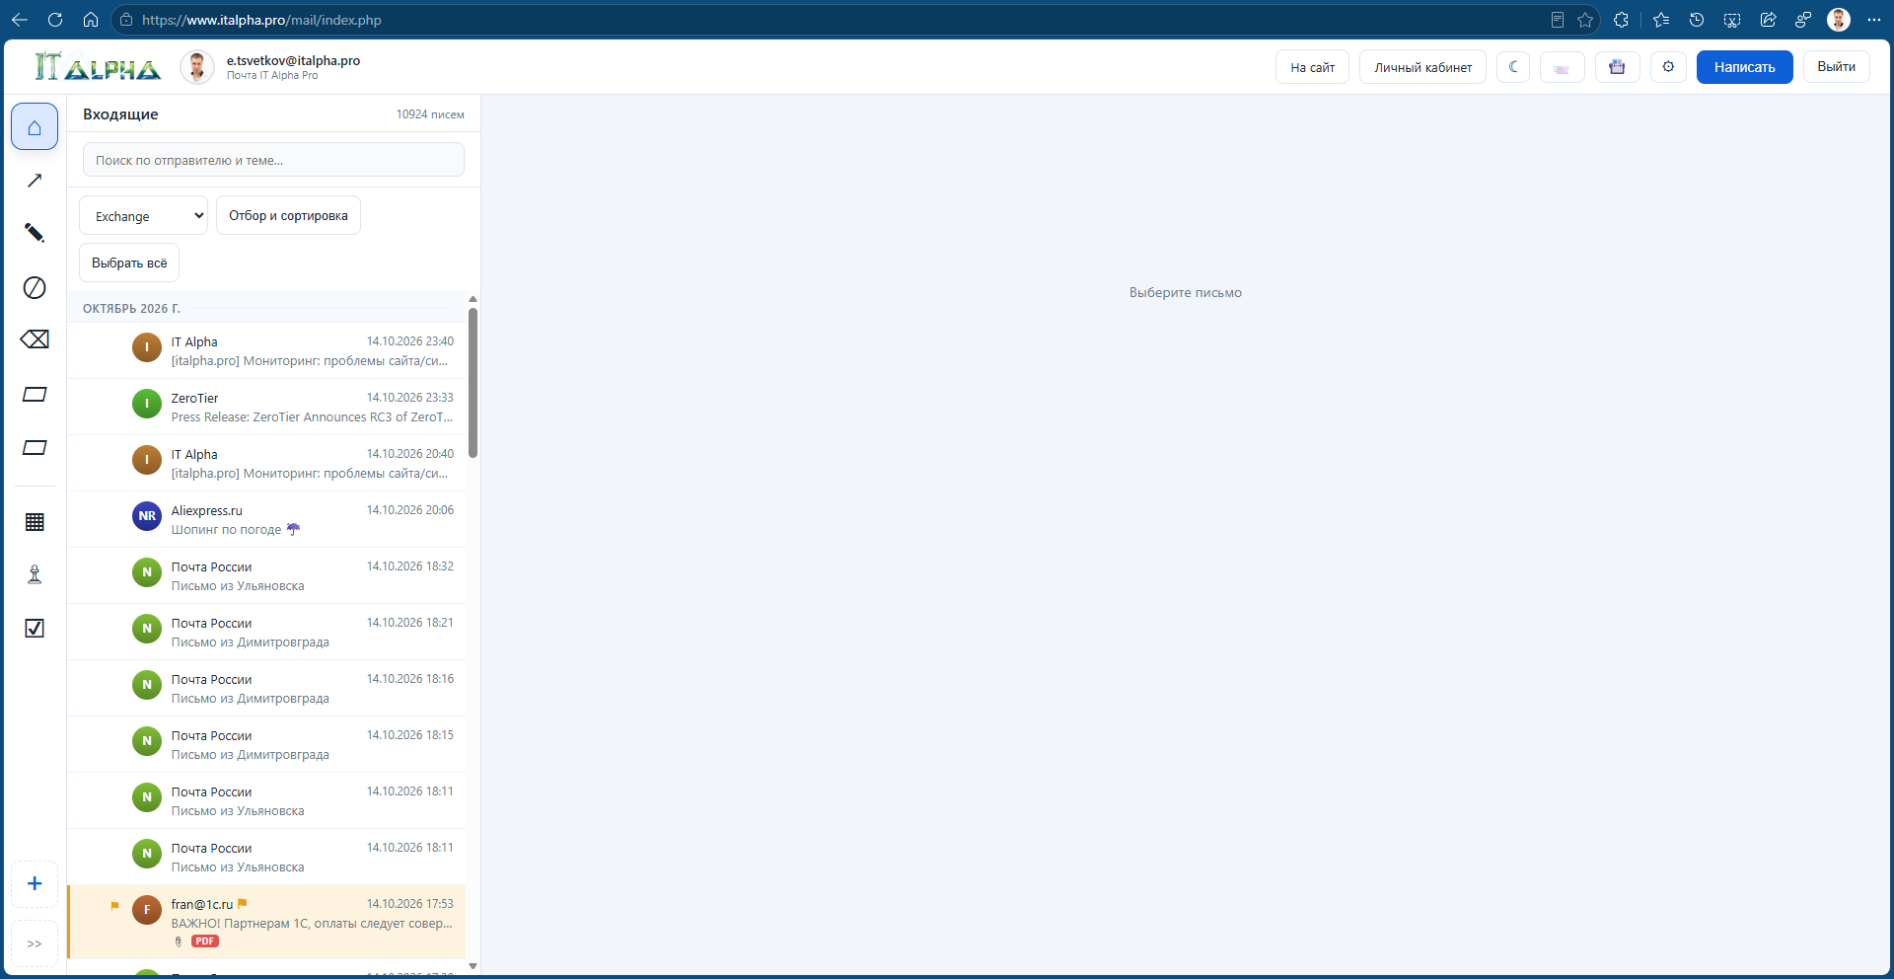This screenshot has width=1894, height=979.
Task: Open Spam prohibited-circle icon in sidebar
Action: pos(35,287)
